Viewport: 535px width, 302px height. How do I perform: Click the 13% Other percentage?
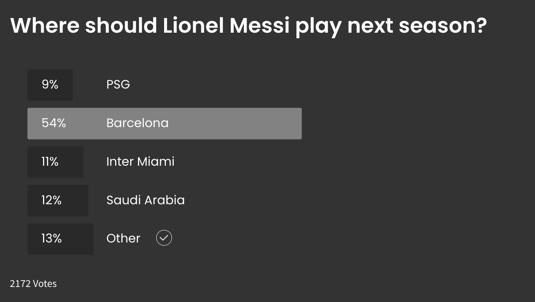point(51,238)
